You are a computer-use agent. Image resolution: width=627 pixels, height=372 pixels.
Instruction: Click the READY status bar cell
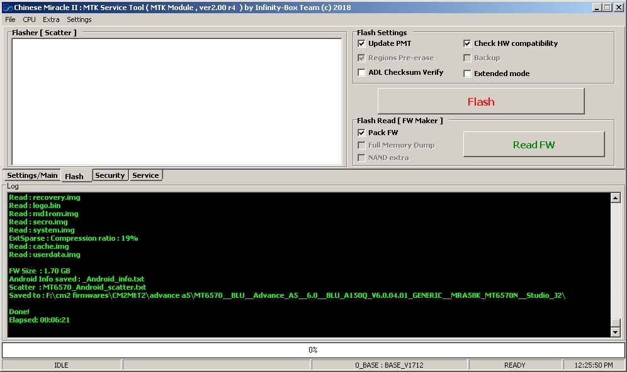(x=515, y=365)
